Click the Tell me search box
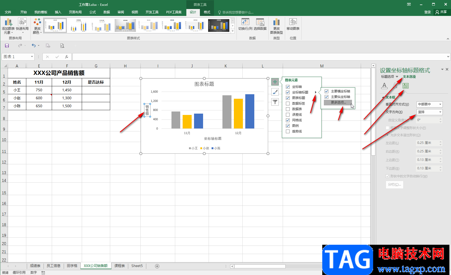Image resolution: width=451 pixels, height=275 pixels. (x=236, y=12)
